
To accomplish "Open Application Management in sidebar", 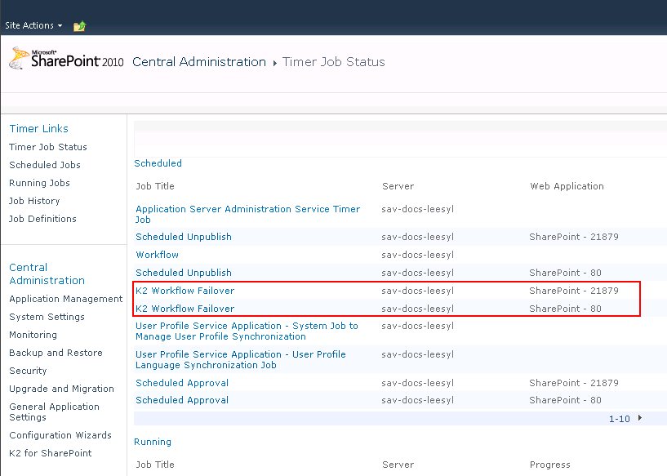I will click(x=66, y=299).
